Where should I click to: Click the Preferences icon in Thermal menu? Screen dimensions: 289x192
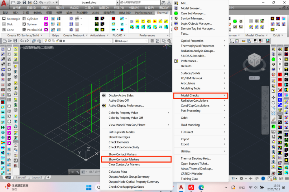coord(176,61)
